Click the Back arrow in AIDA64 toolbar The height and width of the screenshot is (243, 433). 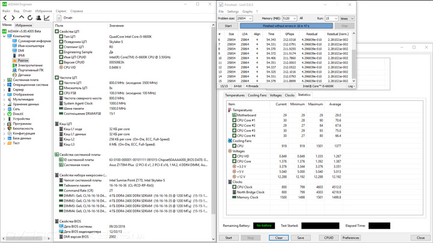(x=5, y=18)
